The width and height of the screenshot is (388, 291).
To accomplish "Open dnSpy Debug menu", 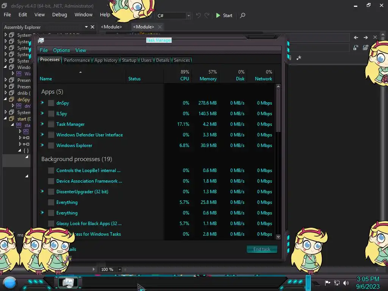I will tap(59, 15).
